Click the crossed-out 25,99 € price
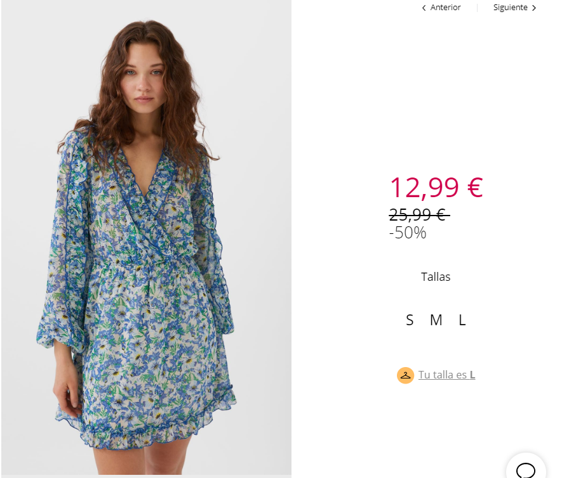 419,215
